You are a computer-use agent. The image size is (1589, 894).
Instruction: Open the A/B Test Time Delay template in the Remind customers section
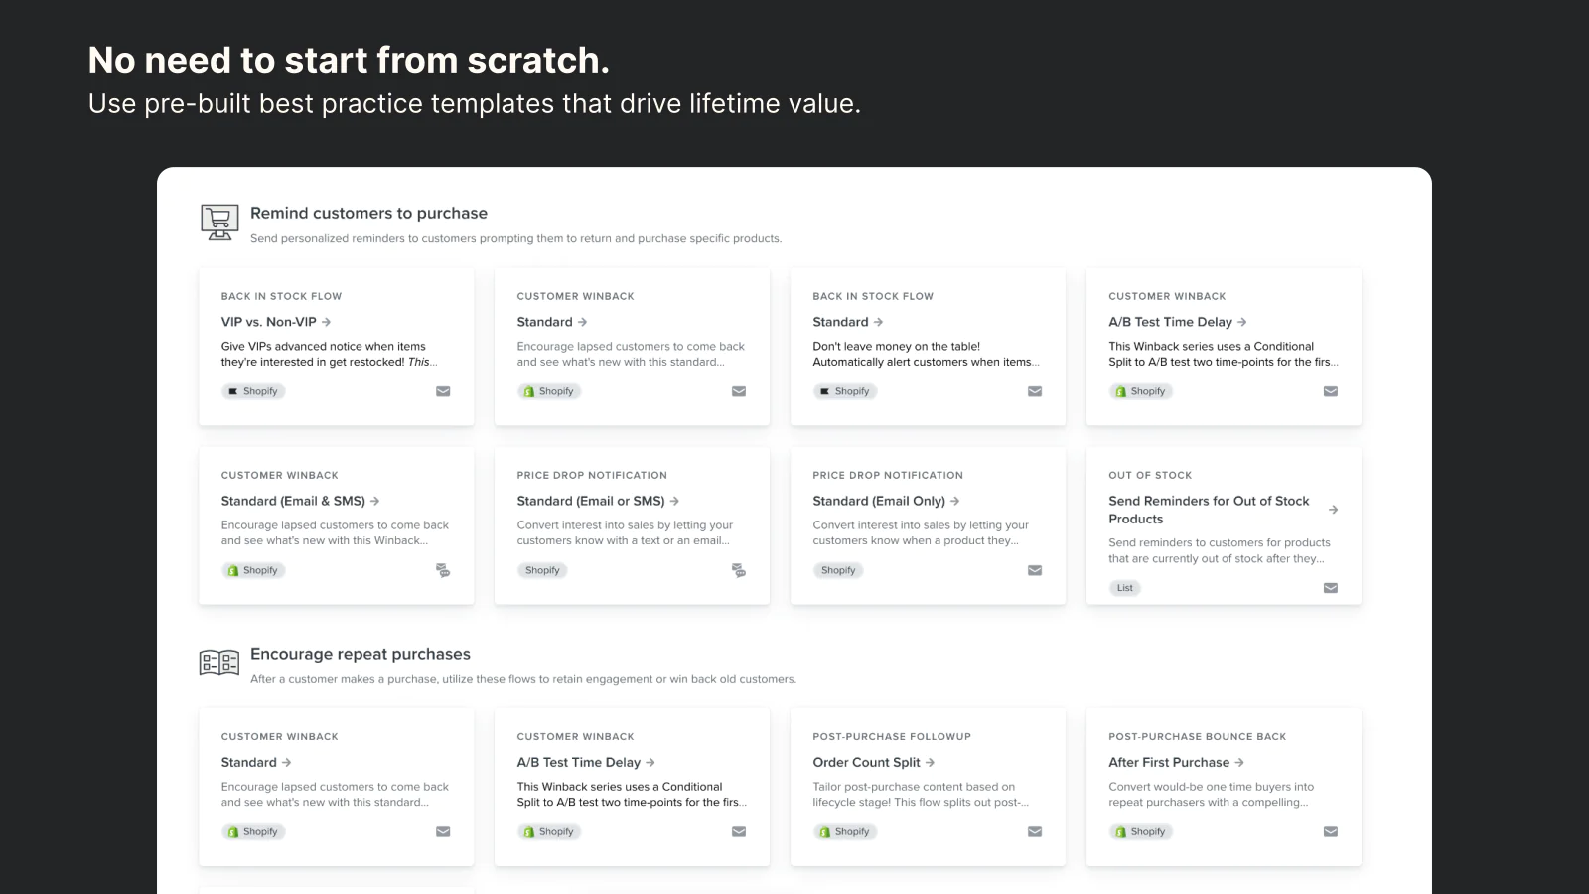(1171, 322)
